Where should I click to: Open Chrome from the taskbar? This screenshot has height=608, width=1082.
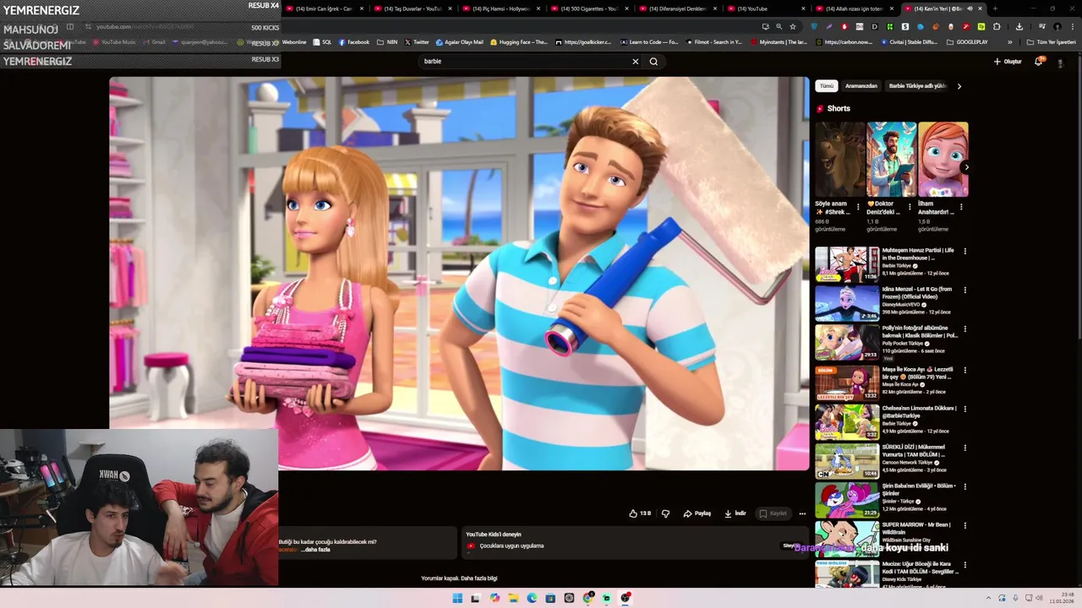(x=587, y=598)
